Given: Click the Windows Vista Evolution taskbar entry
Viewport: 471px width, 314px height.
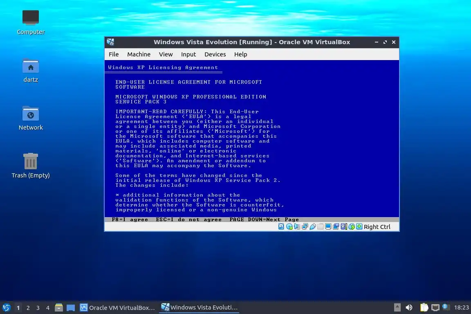Looking at the screenshot, I should click(x=199, y=307).
